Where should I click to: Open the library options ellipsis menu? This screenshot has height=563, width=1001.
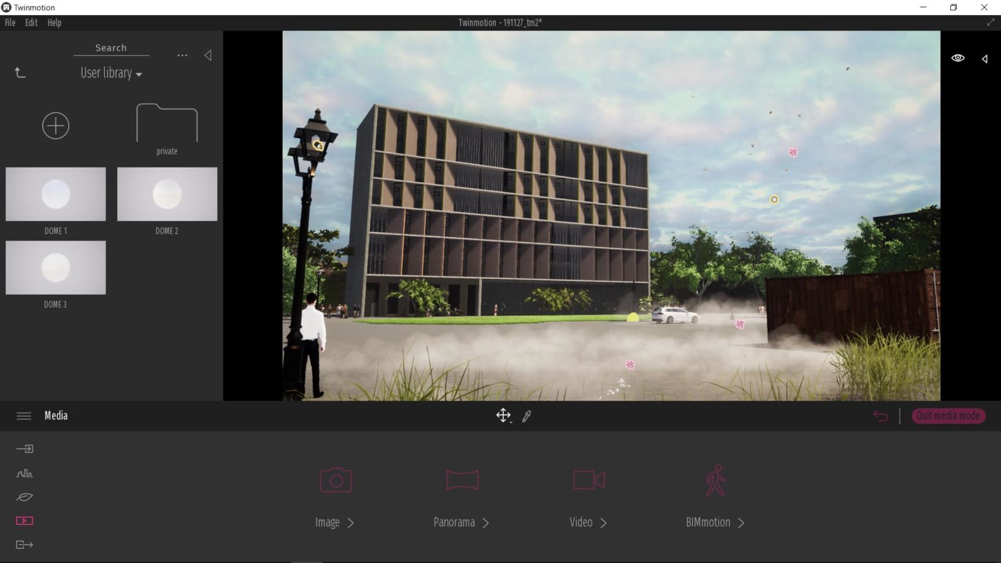(x=182, y=55)
